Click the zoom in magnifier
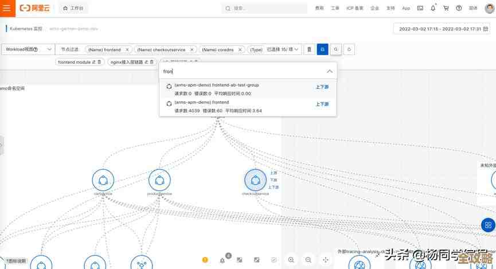Screen dimensions: 496x269 click(291, 260)
